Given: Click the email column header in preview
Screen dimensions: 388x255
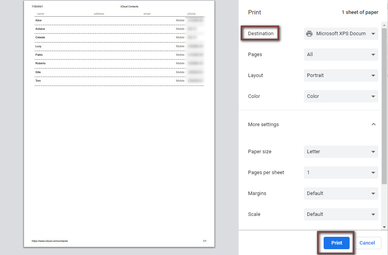Looking at the screenshot, I should [x=147, y=14].
